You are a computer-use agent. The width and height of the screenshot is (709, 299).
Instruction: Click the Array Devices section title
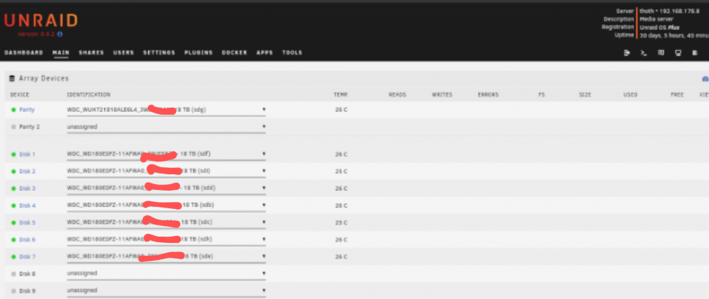(x=44, y=79)
